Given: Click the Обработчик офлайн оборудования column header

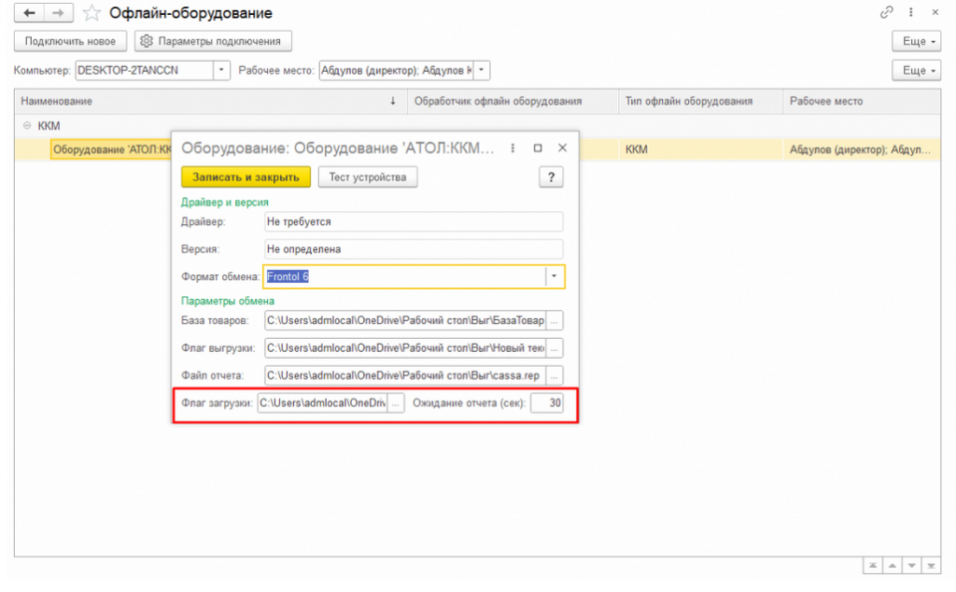Looking at the screenshot, I should tap(513, 101).
